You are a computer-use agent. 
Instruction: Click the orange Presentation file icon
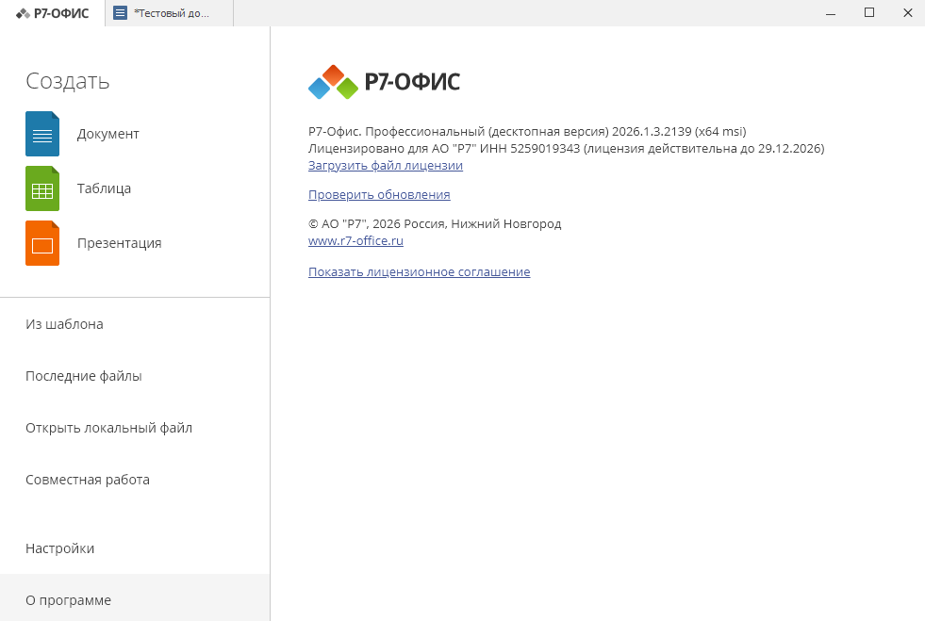tap(42, 243)
